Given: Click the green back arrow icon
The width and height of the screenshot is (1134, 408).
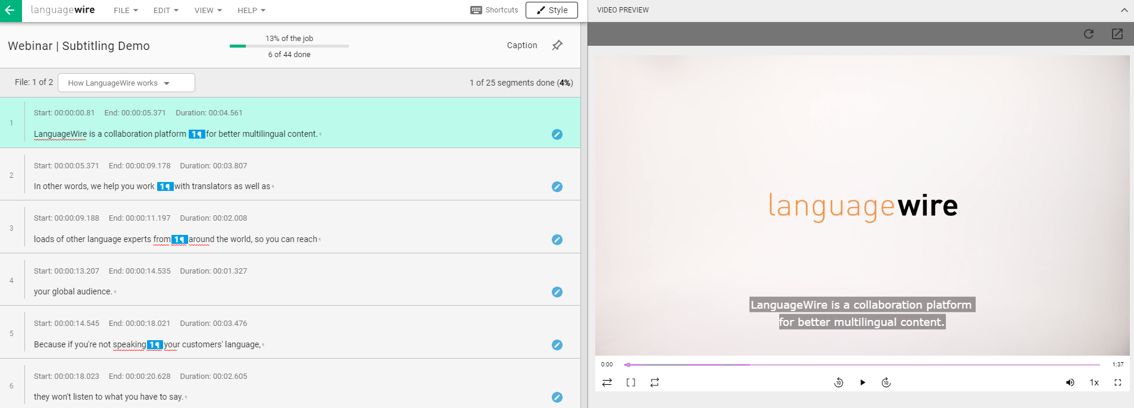Looking at the screenshot, I should coord(10,11).
